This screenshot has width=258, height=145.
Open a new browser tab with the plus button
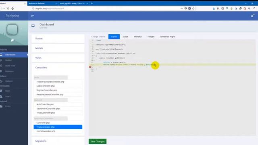(92, 3)
